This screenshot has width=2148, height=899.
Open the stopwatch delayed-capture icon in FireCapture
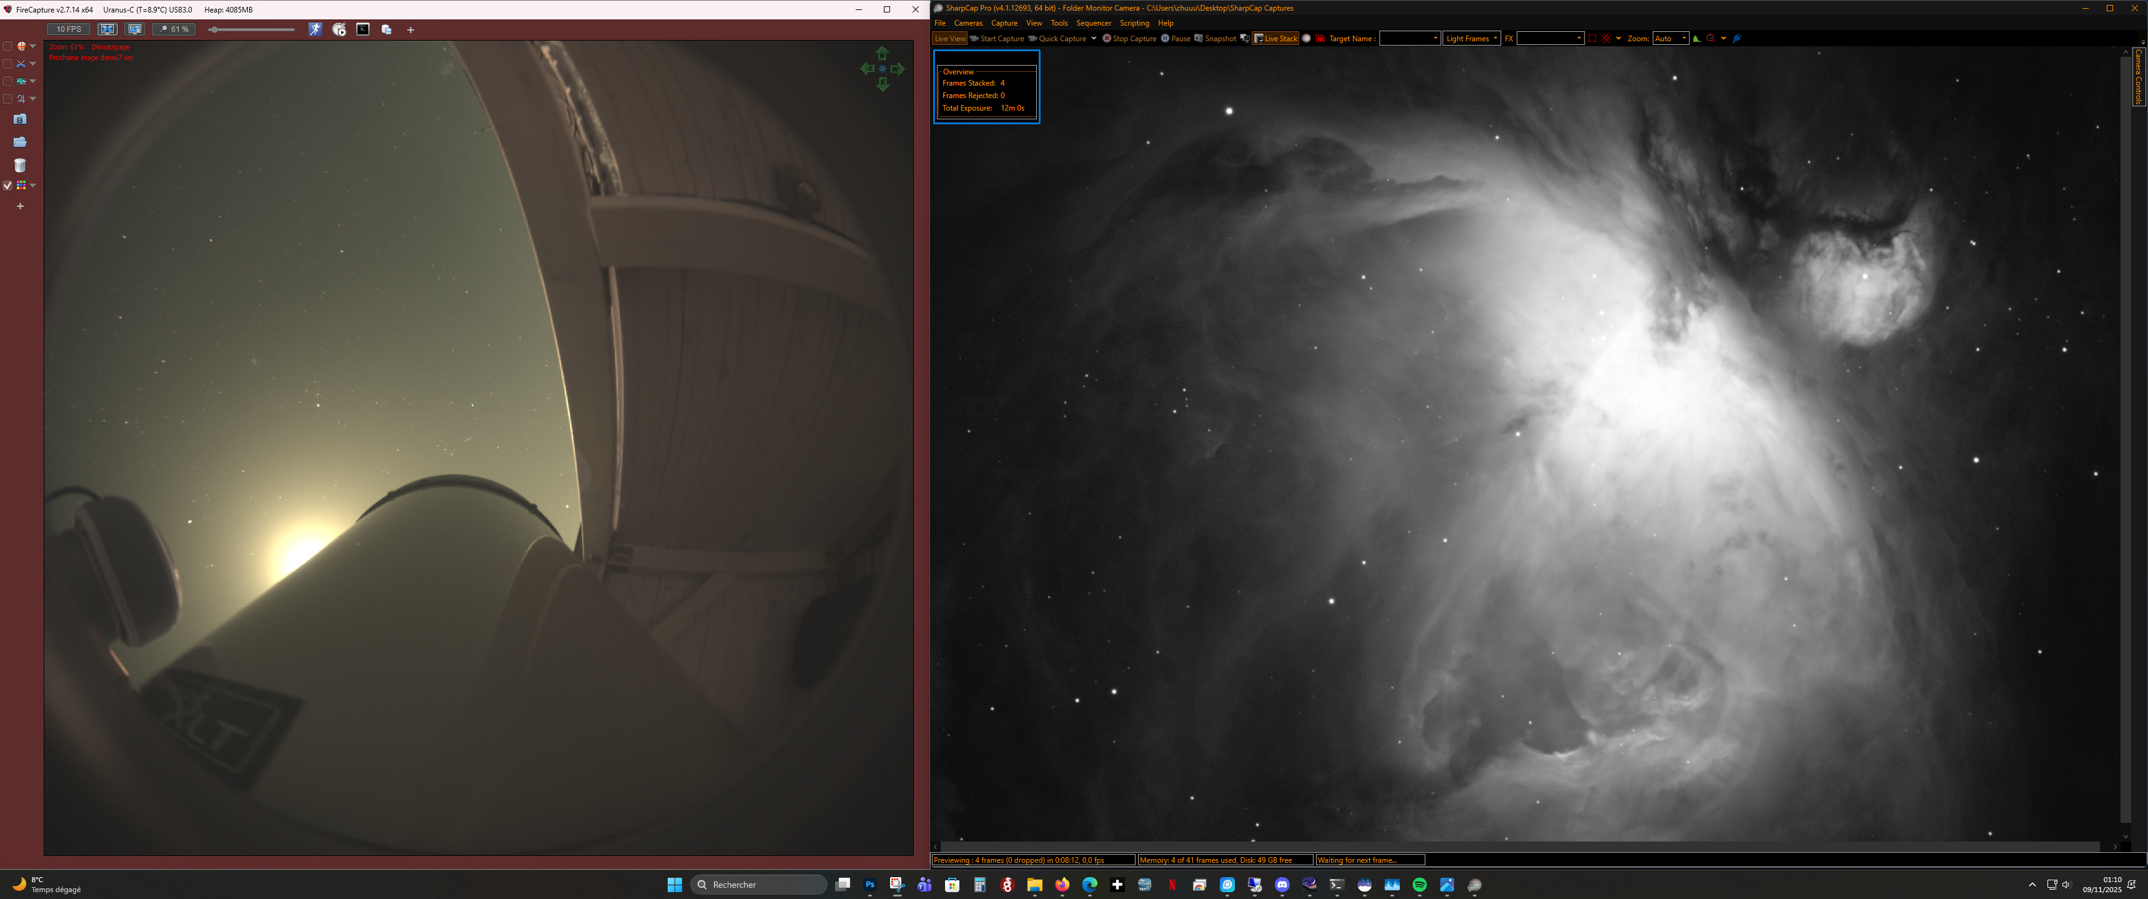tap(339, 29)
